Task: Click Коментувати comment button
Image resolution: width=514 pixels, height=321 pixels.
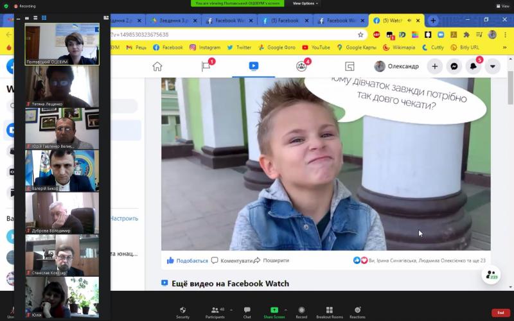Action: (x=231, y=261)
